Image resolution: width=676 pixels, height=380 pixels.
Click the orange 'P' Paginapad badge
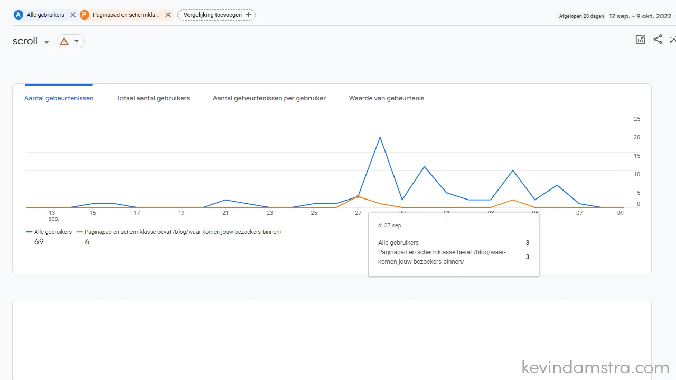click(84, 15)
